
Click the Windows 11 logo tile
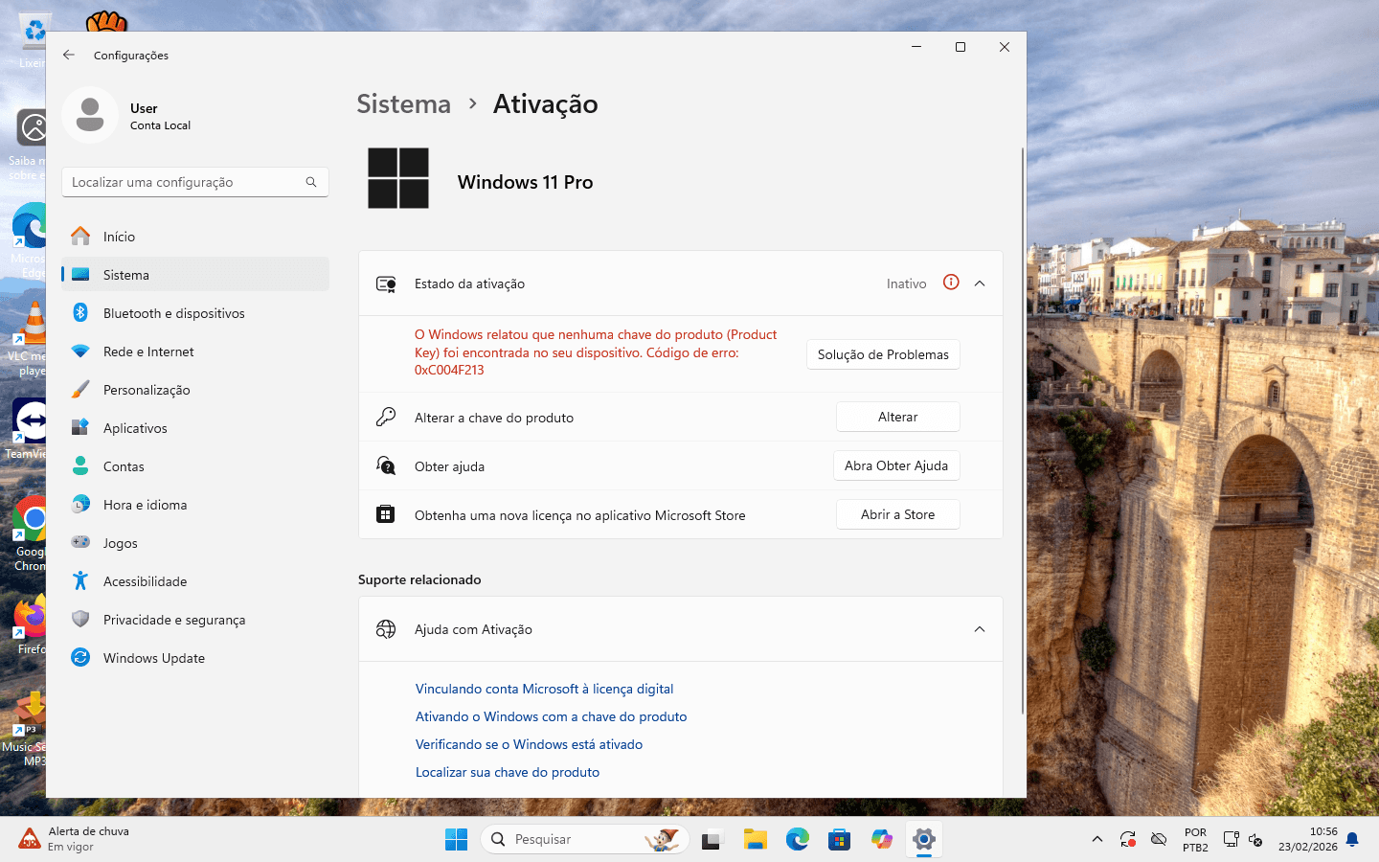(x=398, y=178)
